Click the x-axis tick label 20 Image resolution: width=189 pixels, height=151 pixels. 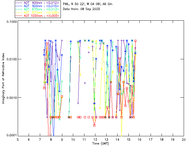click(184, 139)
